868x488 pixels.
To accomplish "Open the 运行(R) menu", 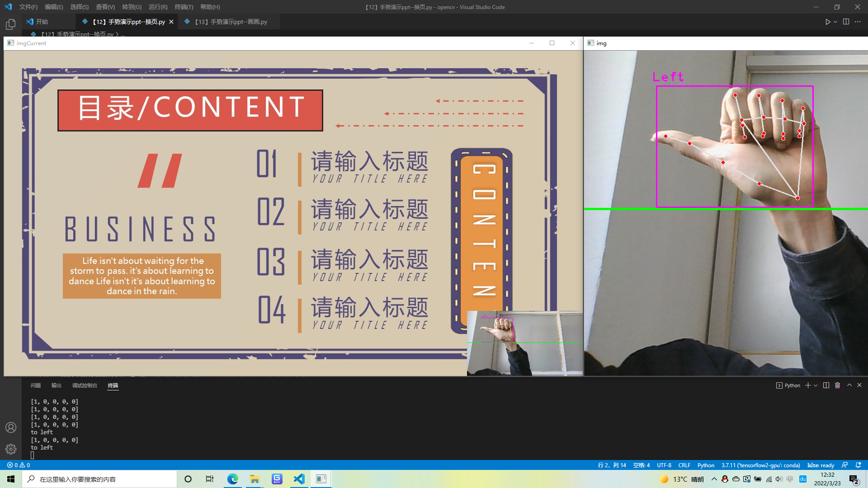I will [158, 7].
